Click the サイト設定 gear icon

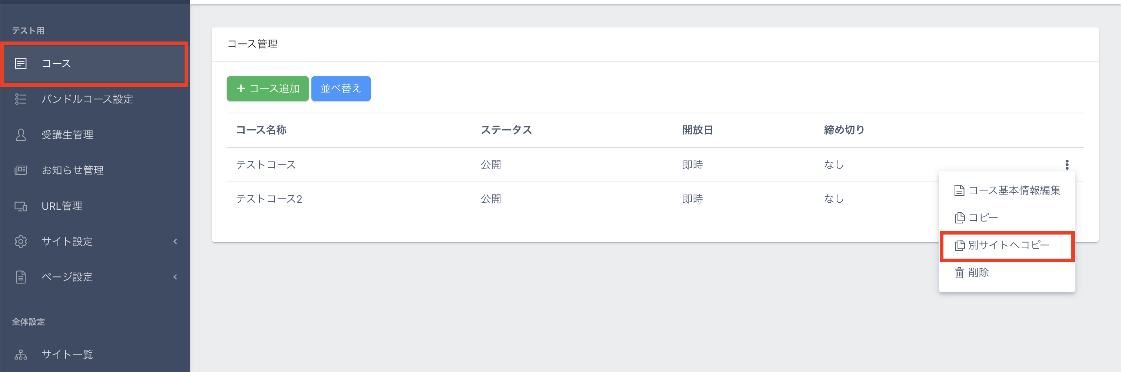coord(20,242)
